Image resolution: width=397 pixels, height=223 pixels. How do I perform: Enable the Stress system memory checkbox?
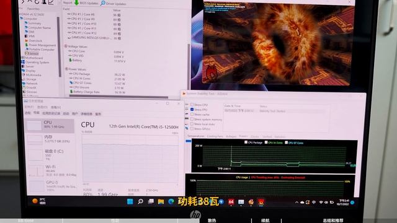(192, 119)
